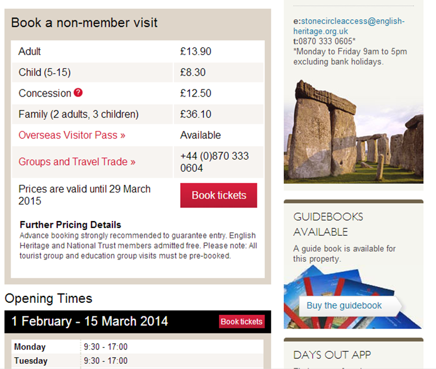The width and height of the screenshot is (436, 369).
Task: Click the phone number 0870 333 0605
Action: [325, 41]
